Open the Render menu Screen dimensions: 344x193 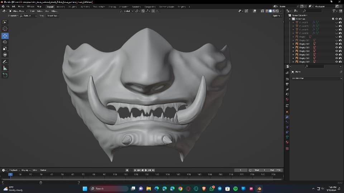(x=21, y=6)
